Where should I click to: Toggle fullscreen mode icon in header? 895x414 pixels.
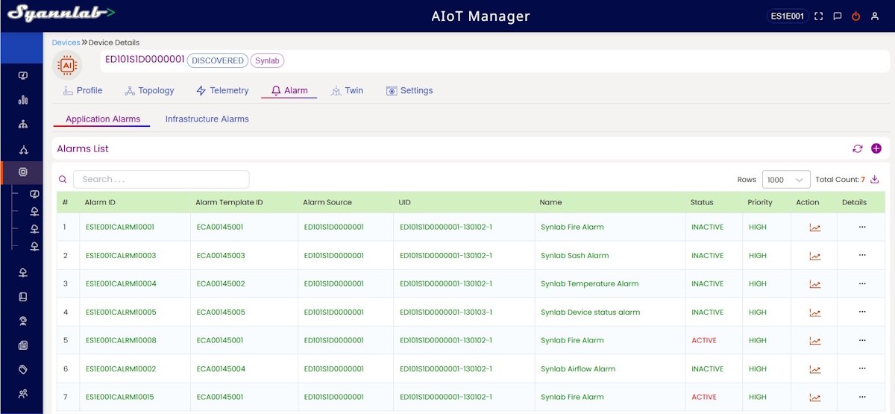[x=819, y=16]
